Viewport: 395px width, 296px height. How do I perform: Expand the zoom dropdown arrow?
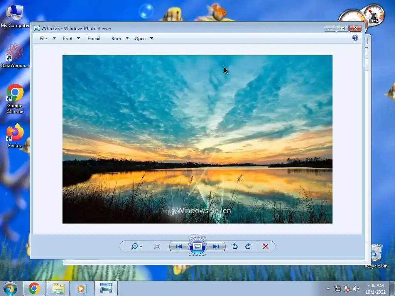(141, 247)
